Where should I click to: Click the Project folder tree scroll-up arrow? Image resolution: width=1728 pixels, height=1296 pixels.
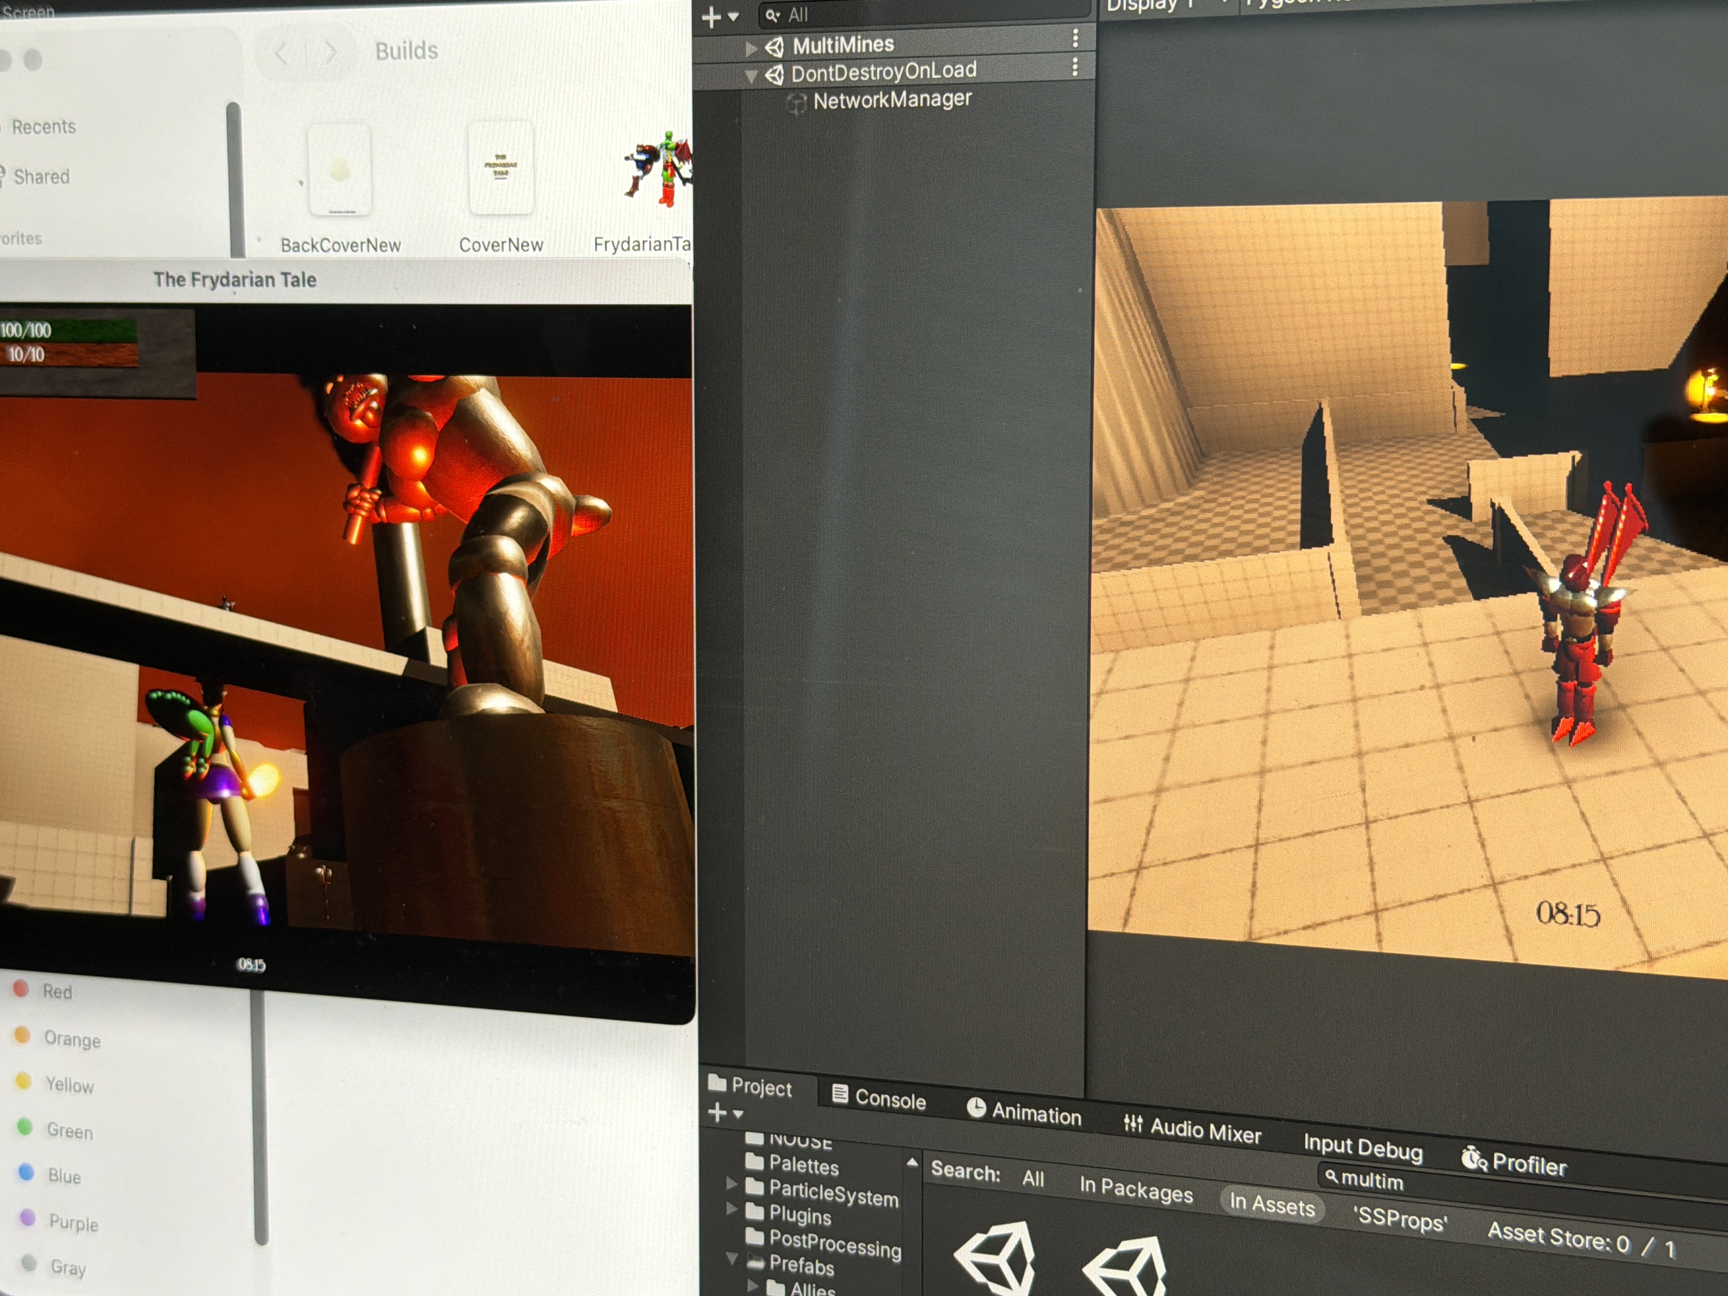[x=912, y=1162]
